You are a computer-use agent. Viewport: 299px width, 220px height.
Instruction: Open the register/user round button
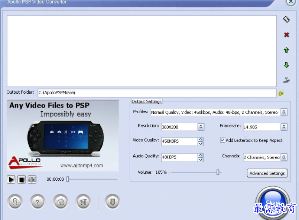click(15, 202)
